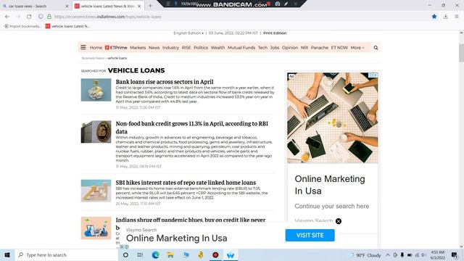This screenshot has height=261, width=464.
Task: Launch Microsoft Edge from taskbar
Action: (155, 254)
